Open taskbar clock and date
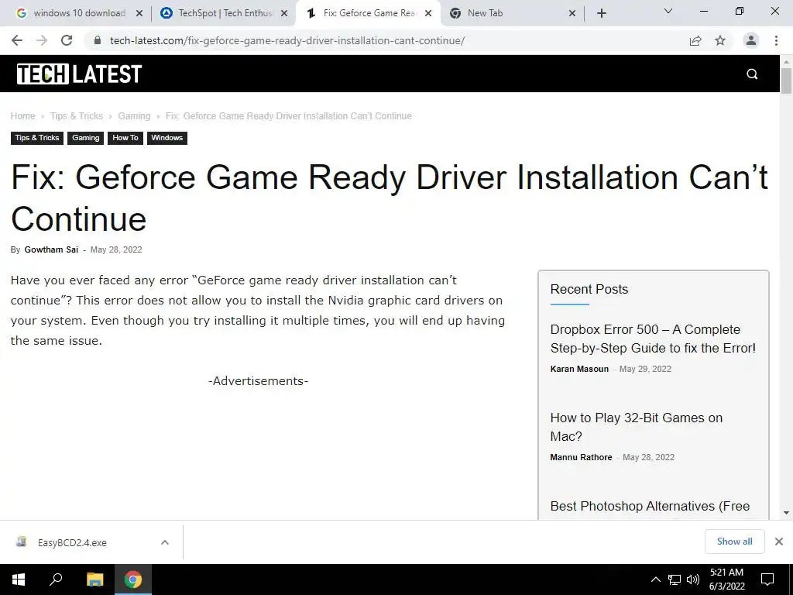This screenshot has width=793, height=595. tap(726, 580)
